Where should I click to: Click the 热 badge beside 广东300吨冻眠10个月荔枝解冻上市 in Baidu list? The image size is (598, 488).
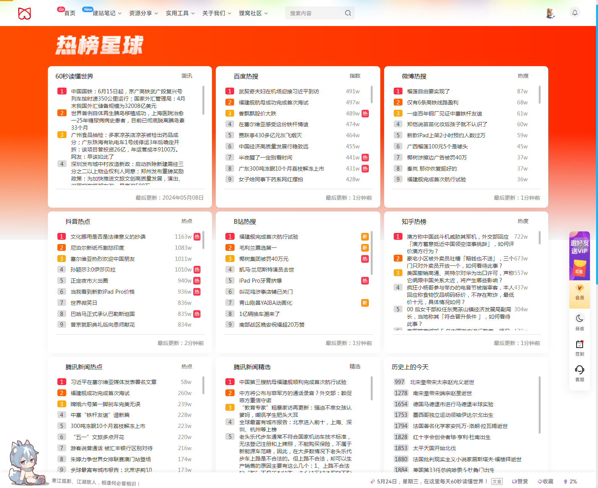pyautogui.click(x=365, y=169)
